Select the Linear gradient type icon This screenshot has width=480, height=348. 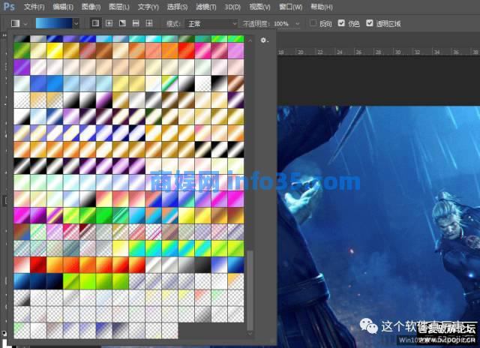(95, 23)
